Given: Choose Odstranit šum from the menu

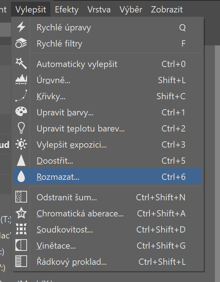Looking at the screenshot, I should (67, 197).
